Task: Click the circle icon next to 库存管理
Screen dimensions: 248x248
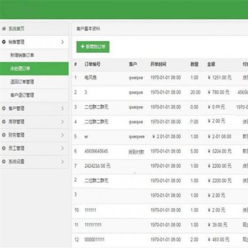Action: (4, 121)
